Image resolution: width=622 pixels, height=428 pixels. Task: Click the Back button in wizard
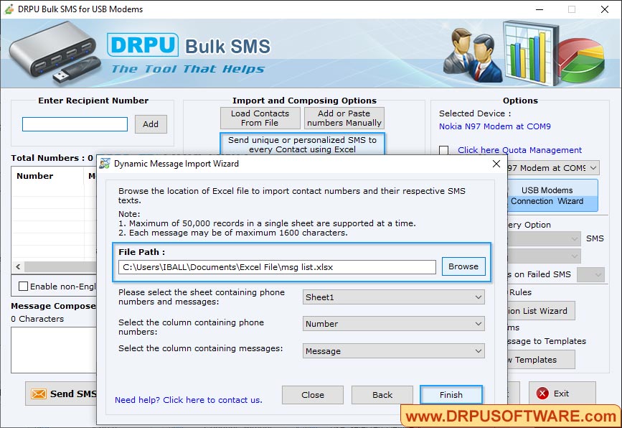pyautogui.click(x=382, y=395)
